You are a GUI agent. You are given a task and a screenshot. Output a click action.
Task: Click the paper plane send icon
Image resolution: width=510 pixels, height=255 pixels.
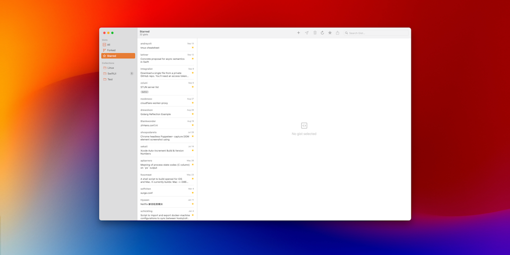tap(307, 33)
